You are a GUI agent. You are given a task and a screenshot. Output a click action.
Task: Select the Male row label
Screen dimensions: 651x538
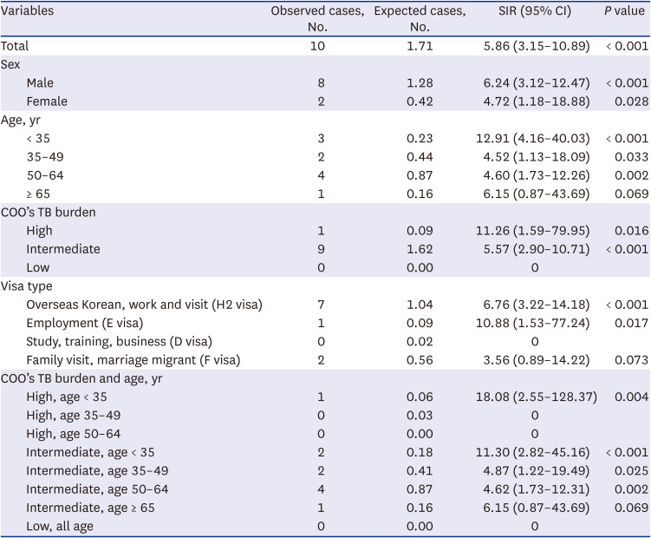(40, 82)
